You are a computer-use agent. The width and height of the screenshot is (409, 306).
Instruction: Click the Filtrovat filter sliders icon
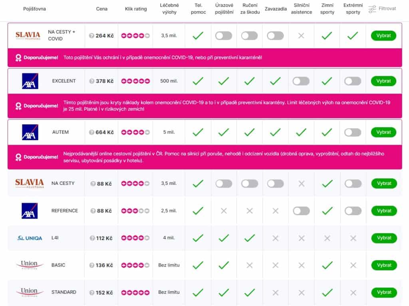tap(372, 9)
